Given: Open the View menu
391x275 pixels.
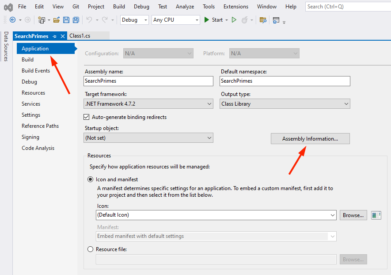Looking at the screenshot, I should click(x=58, y=7).
